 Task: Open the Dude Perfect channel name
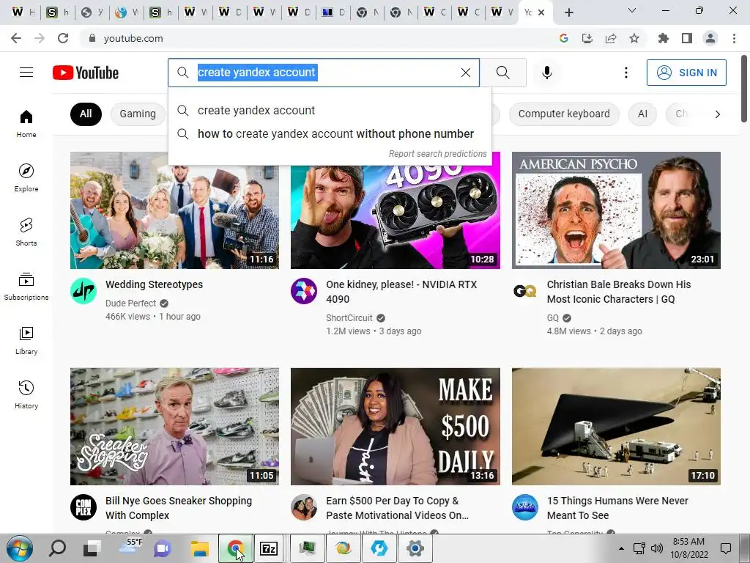coord(130,303)
